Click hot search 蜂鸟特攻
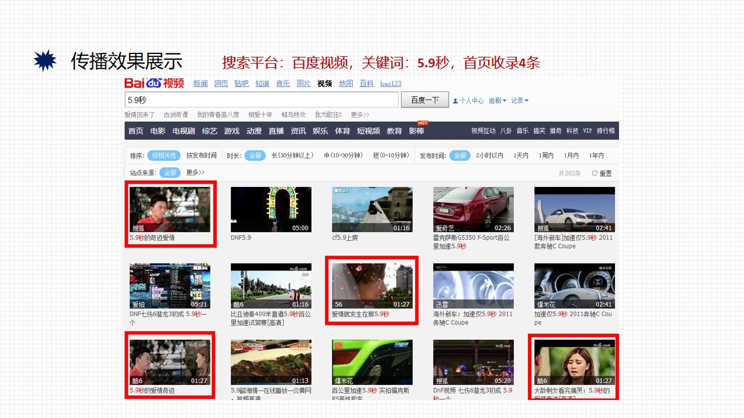 pos(294,114)
